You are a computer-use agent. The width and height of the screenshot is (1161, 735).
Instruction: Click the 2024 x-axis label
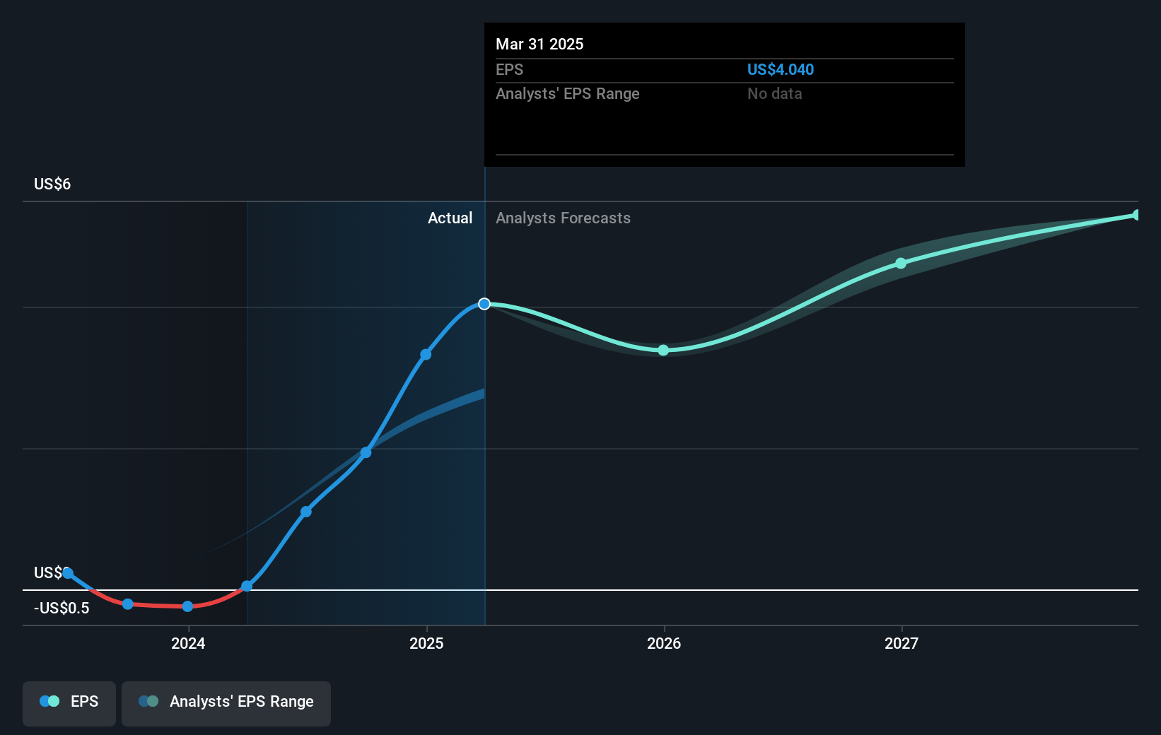[188, 643]
